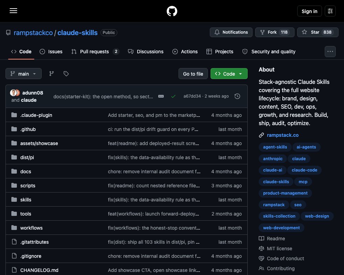
Task: Open the Pull requests tab
Action: point(95,52)
